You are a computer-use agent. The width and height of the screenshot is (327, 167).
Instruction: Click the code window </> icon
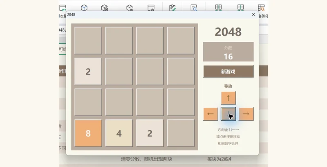151,8
